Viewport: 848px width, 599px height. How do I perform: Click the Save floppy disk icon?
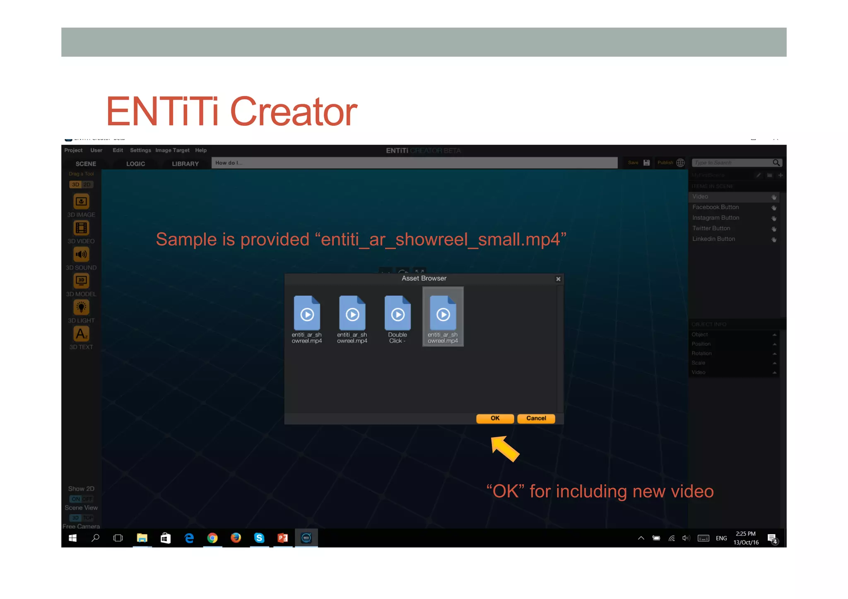tap(646, 163)
